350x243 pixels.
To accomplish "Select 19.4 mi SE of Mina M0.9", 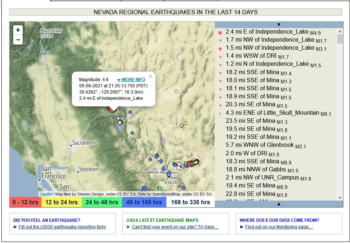I will pos(256,186).
